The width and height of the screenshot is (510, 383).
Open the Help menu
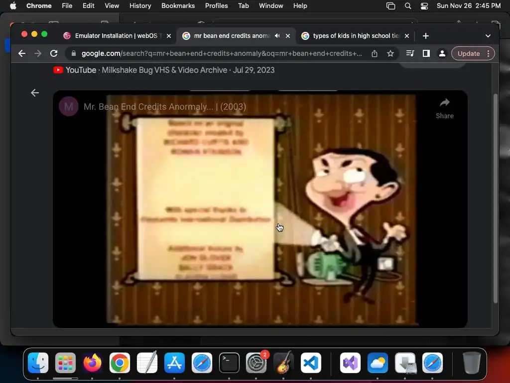300,5
